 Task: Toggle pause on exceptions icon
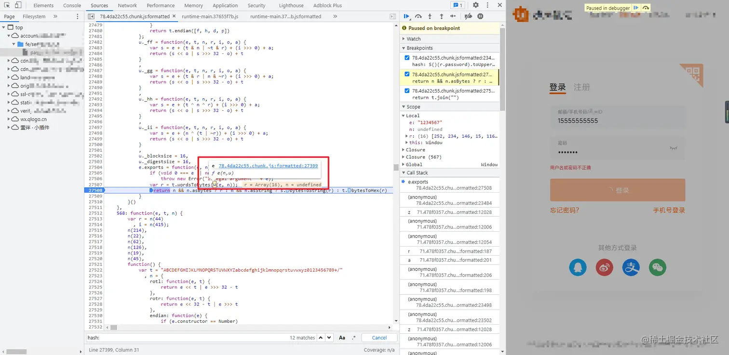480,16
